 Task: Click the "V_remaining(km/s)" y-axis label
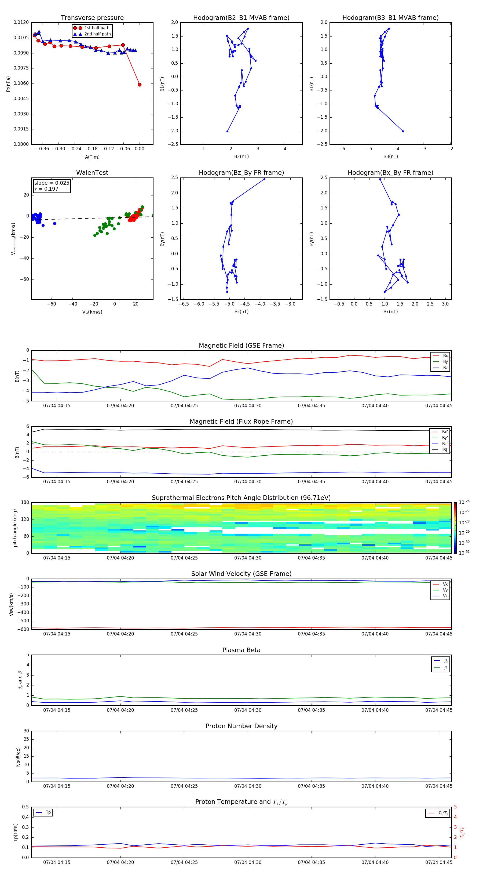[x=13, y=239]
